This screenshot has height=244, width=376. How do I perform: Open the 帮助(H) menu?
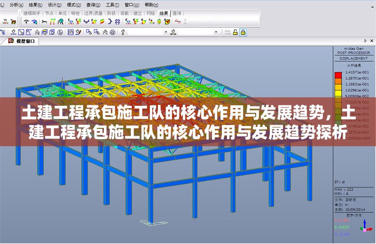click(x=151, y=5)
